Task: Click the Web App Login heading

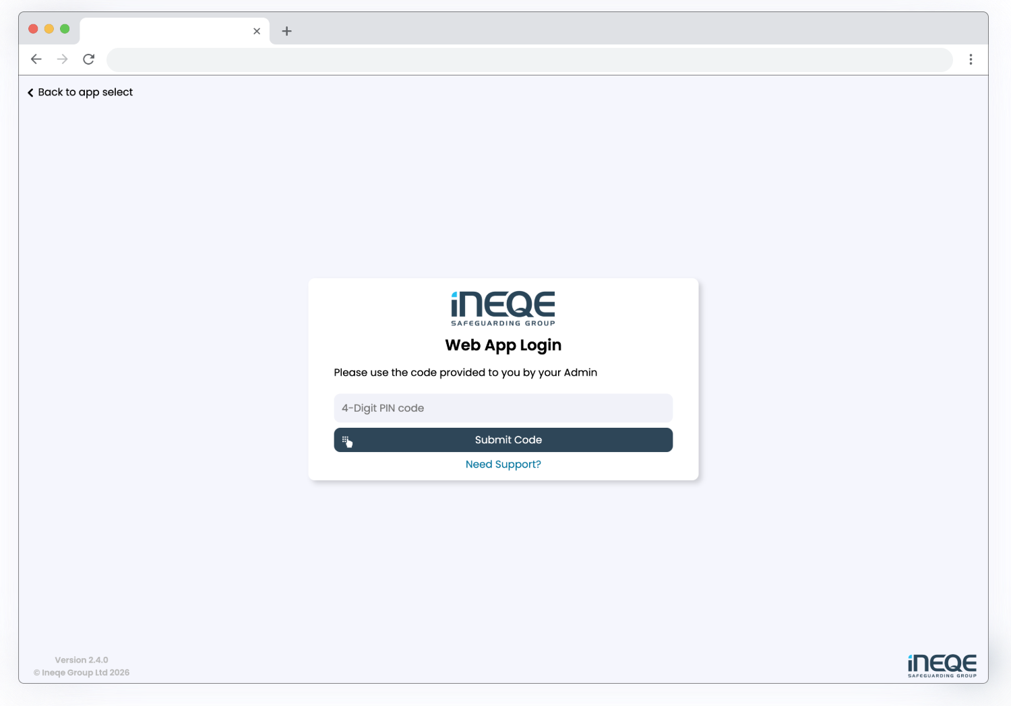Action: pyautogui.click(x=503, y=345)
